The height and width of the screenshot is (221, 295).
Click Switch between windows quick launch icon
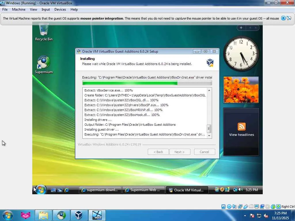tap(60, 190)
